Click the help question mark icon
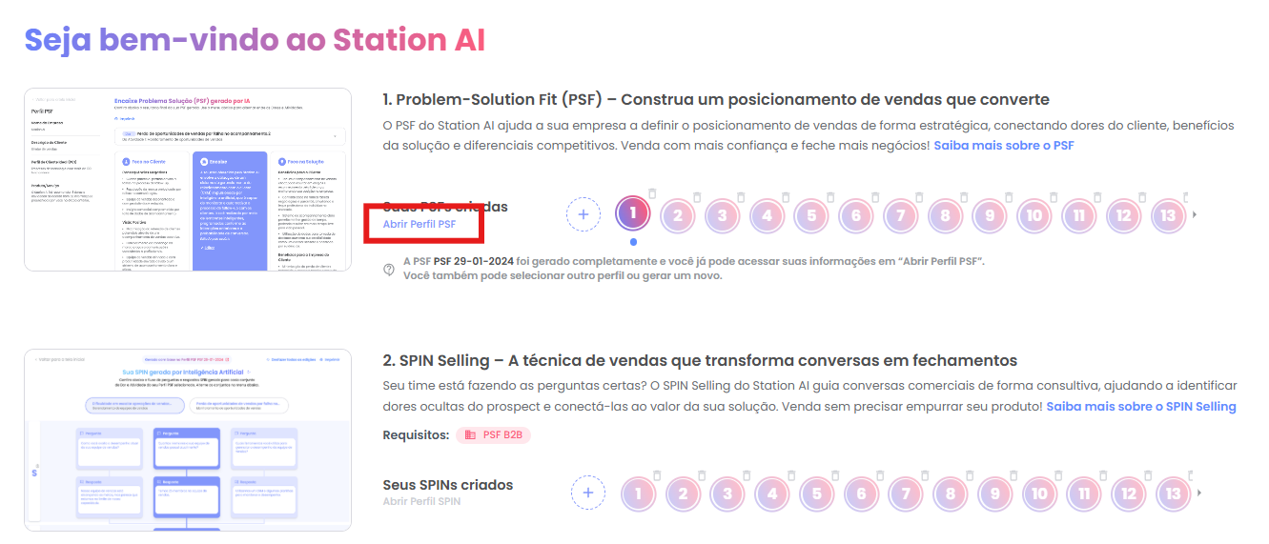Screen dimensions: 1269x544 (x=389, y=270)
